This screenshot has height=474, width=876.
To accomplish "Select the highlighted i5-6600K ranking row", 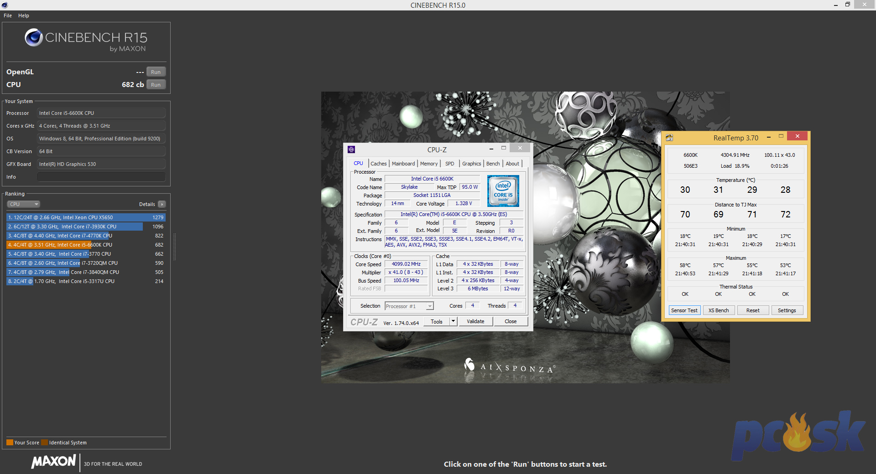I will click(x=86, y=245).
